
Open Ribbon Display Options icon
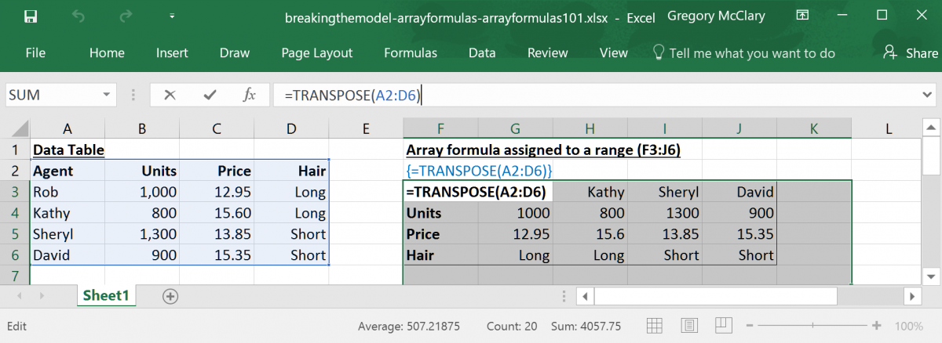pos(801,16)
